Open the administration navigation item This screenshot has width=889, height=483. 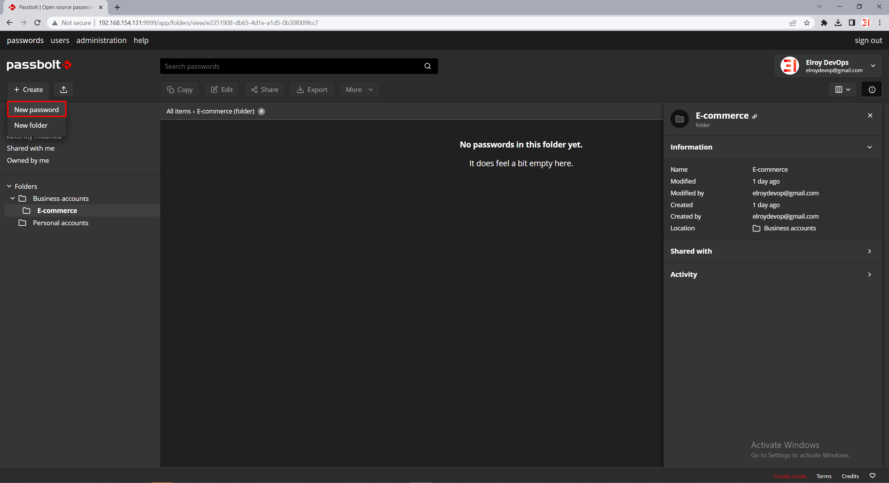click(x=101, y=41)
